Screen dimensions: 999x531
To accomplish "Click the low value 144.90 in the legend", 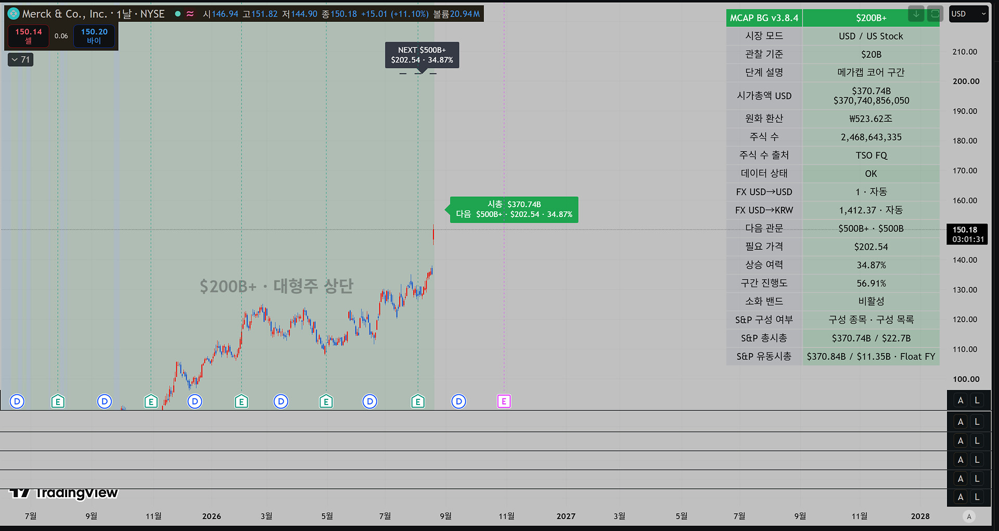I will (304, 14).
